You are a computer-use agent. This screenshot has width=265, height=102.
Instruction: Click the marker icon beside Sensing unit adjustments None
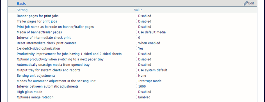[x=136, y=75]
